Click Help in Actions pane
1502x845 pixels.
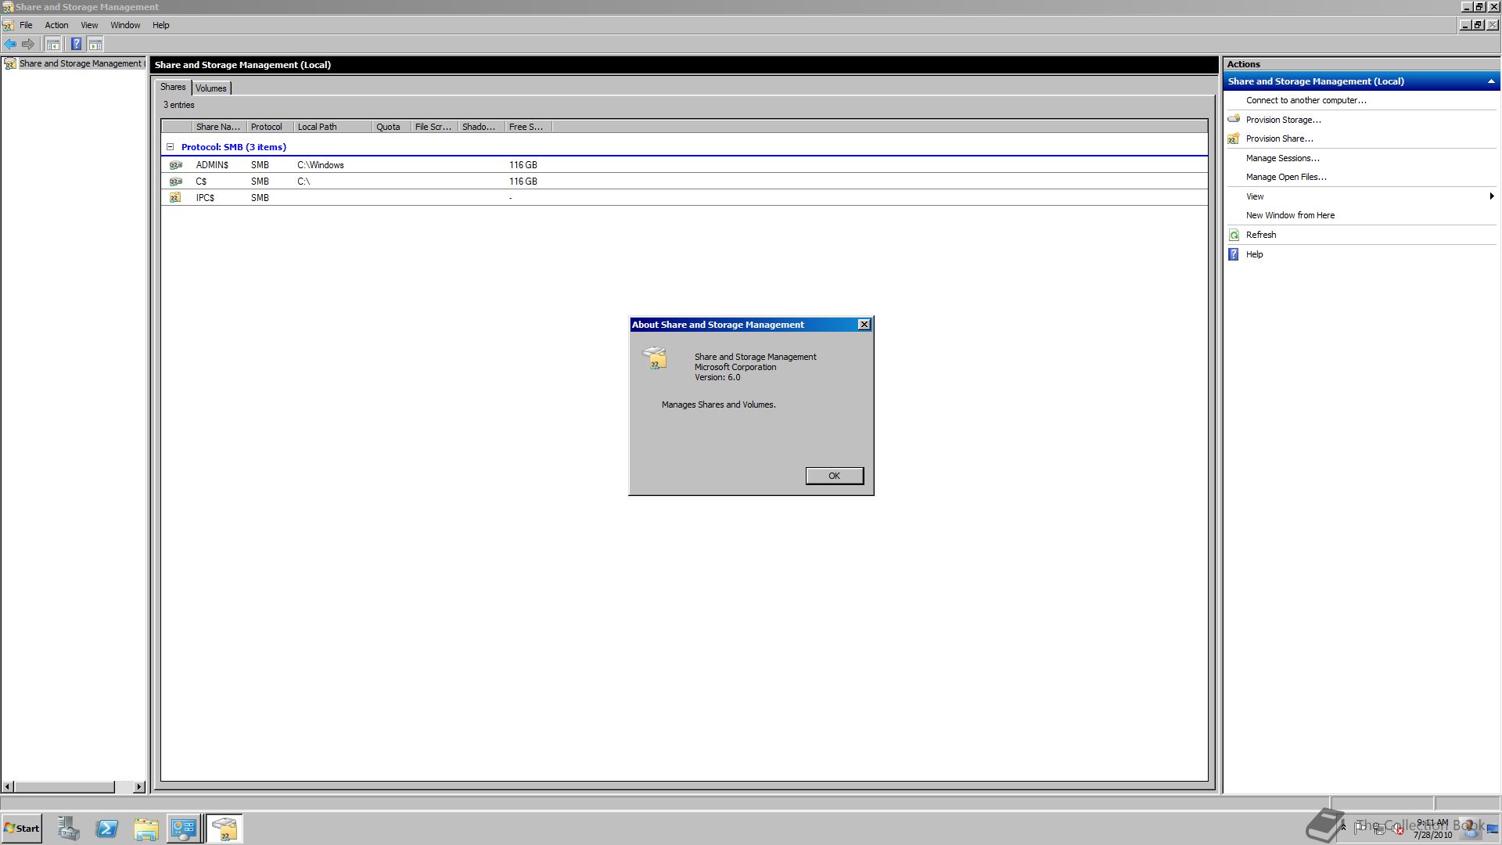click(1254, 254)
